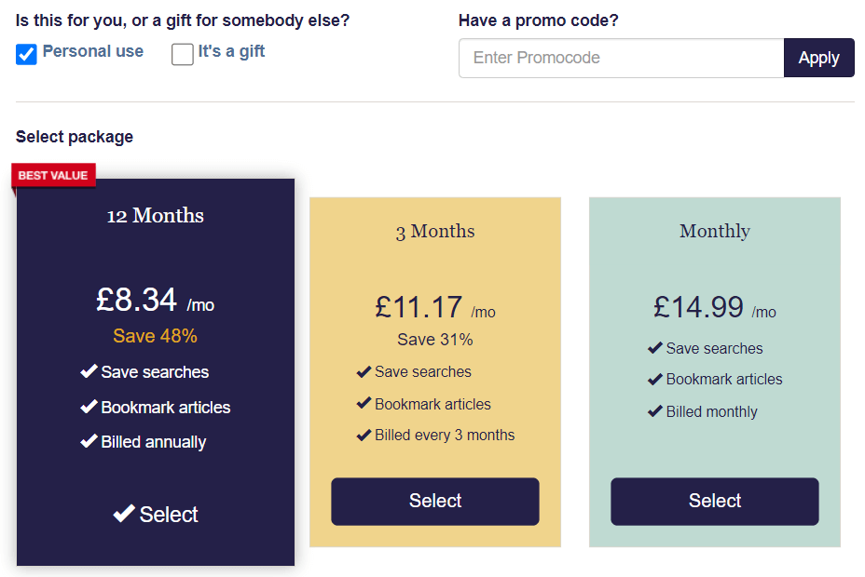Click the 3 Months card heading
865x577 pixels.
coord(434,231)
